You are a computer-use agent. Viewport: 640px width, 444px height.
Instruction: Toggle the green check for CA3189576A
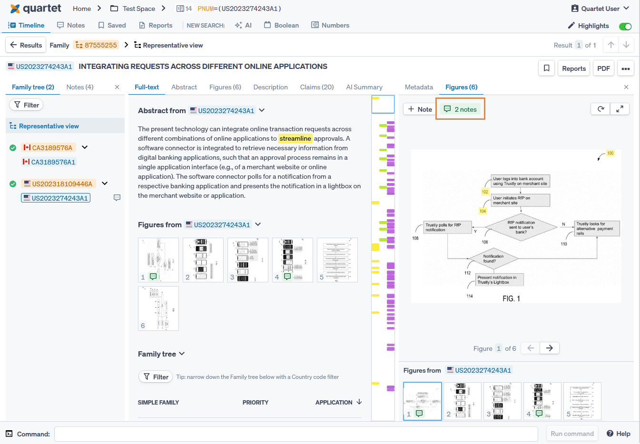[x=13, y=148]
